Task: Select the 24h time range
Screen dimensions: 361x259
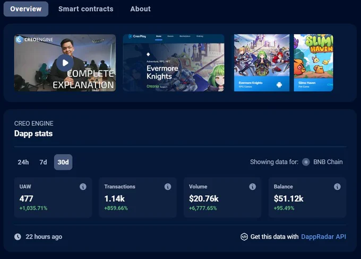Action: (23, 162)
